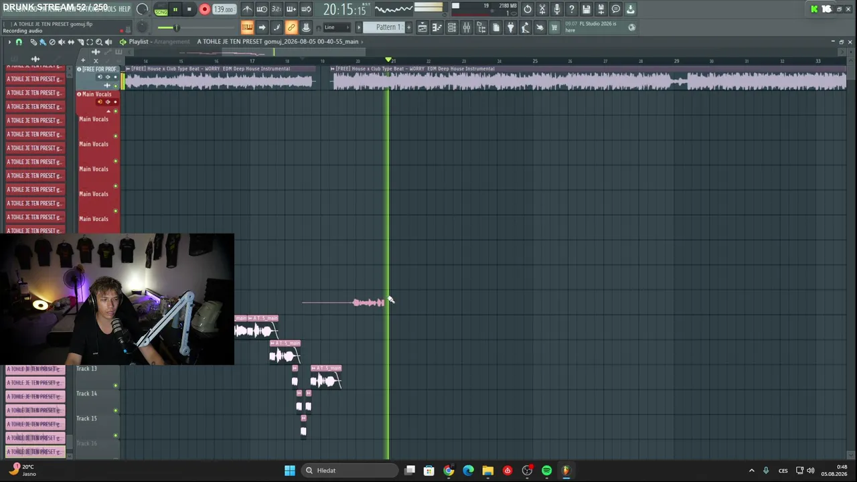Mute Track 14 with its green light

(115, 410)
